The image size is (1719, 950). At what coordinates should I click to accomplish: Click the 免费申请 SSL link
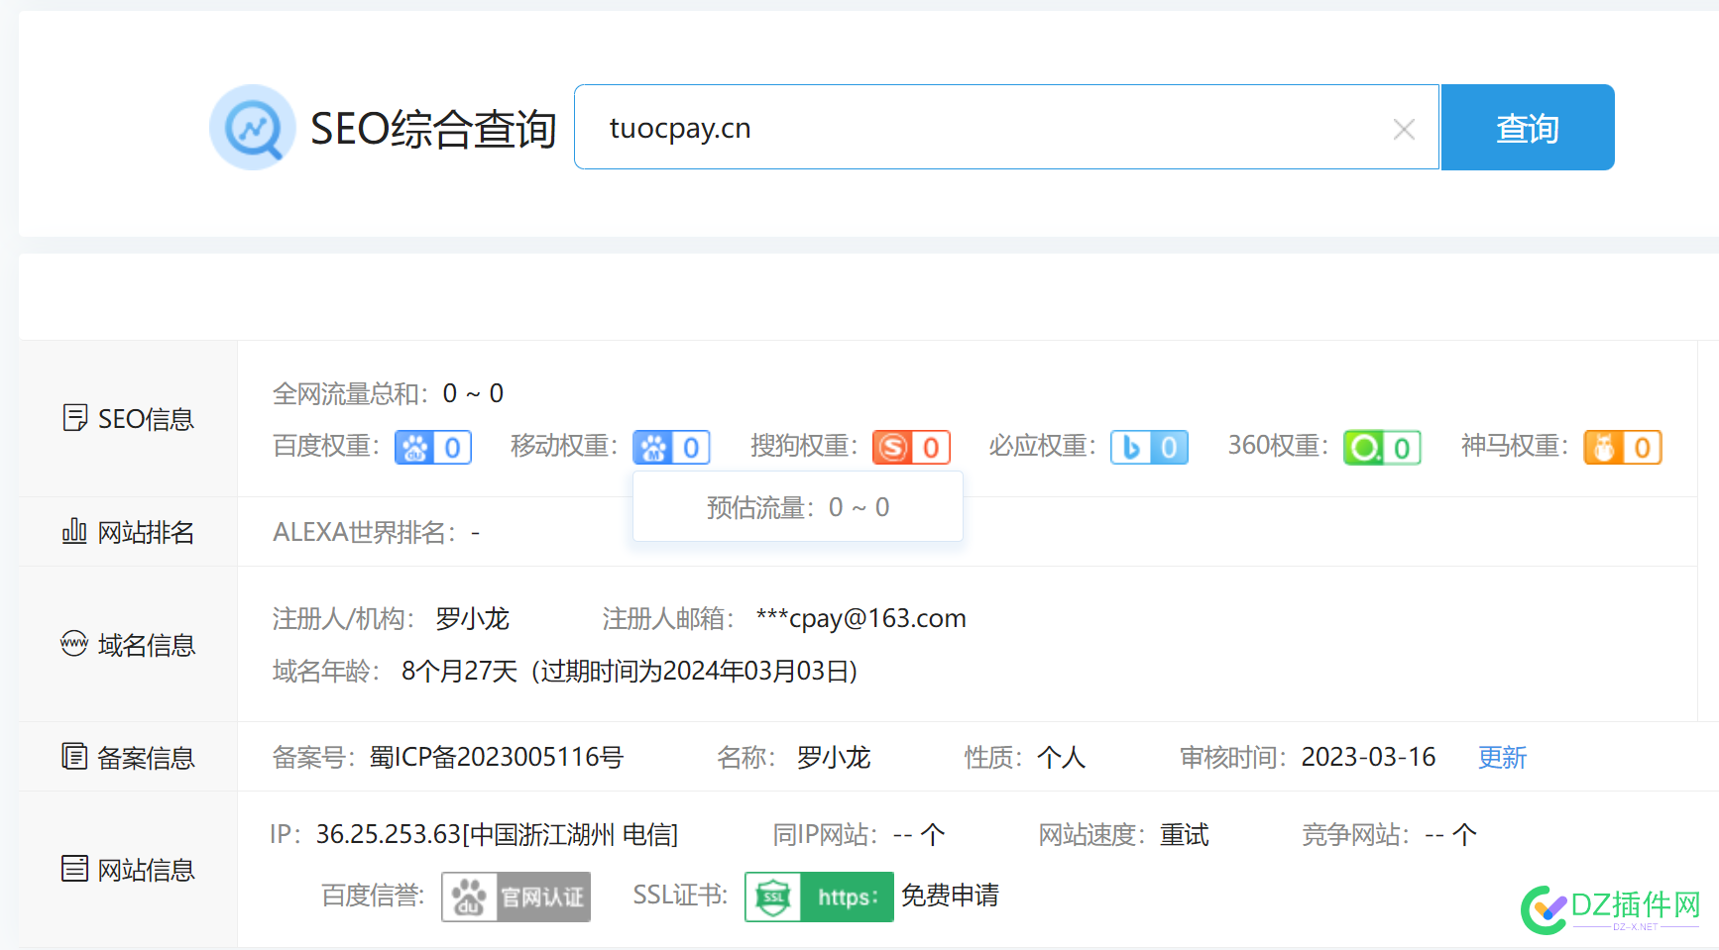[950, 896]
